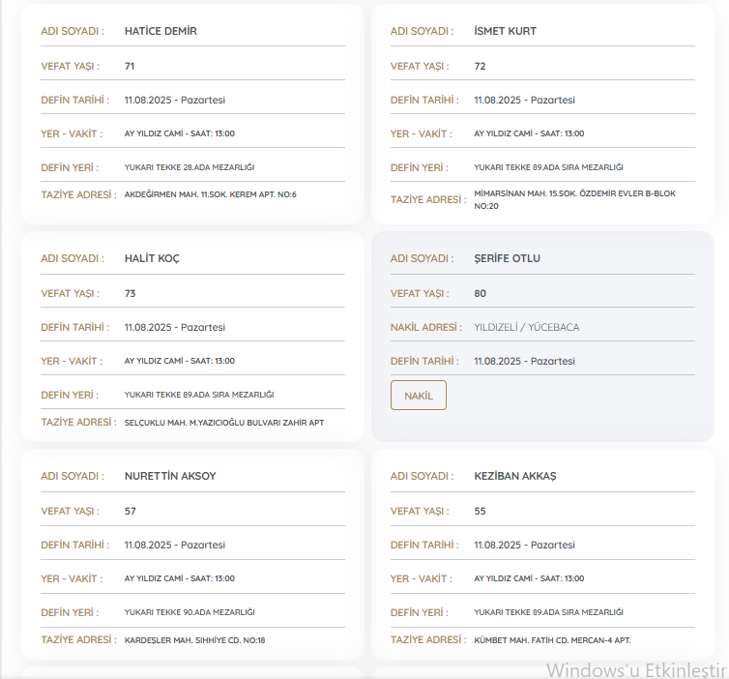Screen dimensions: 729x679
Task: Click the KEZİBAN AKKAŞ name
Action: click(x=515, y=476)
